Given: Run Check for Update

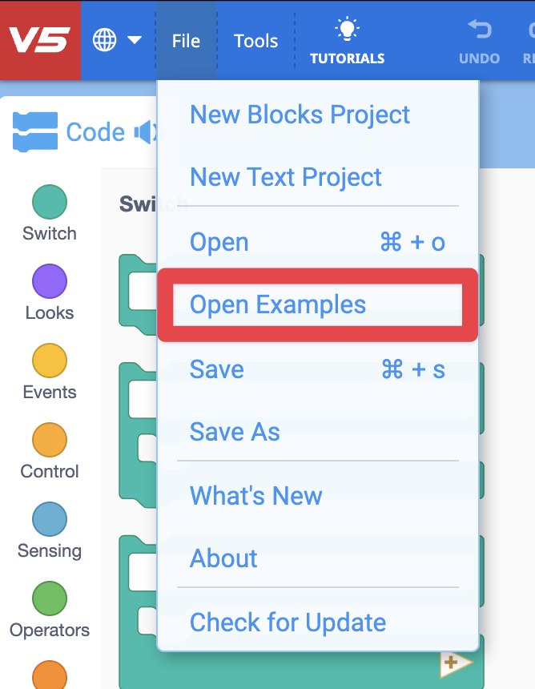Looking at the screenshot, I should [287, 622].
